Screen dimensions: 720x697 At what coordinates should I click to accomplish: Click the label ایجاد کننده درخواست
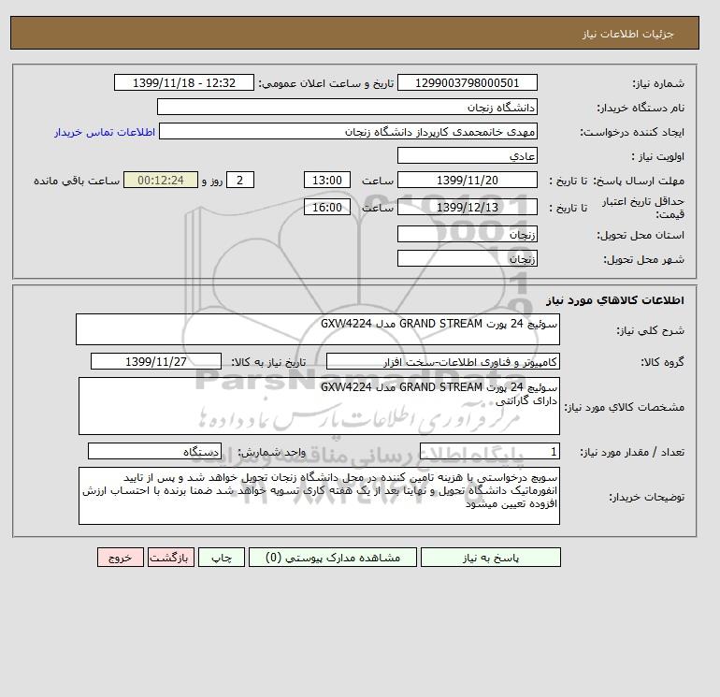tap(632, 132)
